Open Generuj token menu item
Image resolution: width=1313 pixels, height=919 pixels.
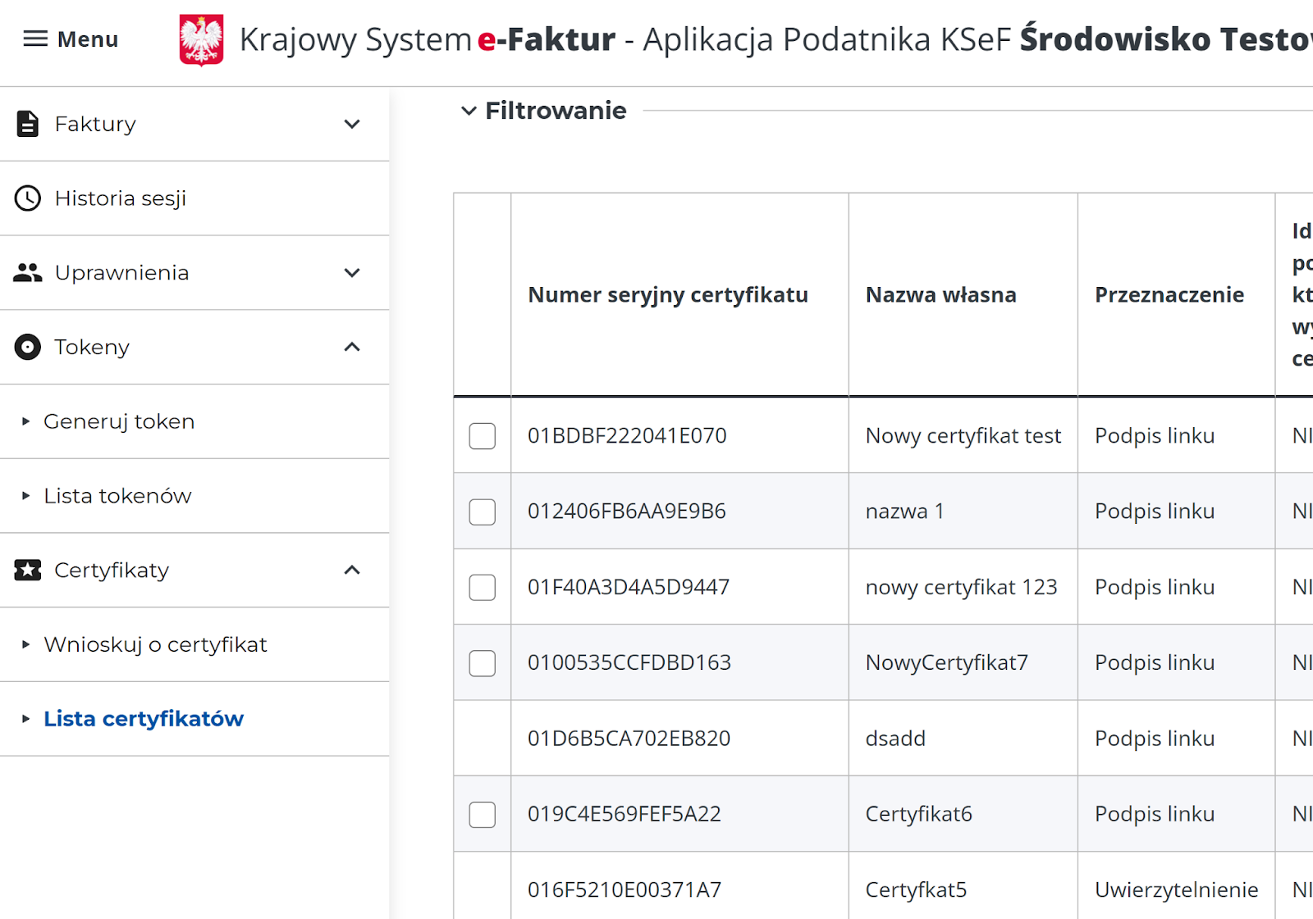(x=119, y=421)
